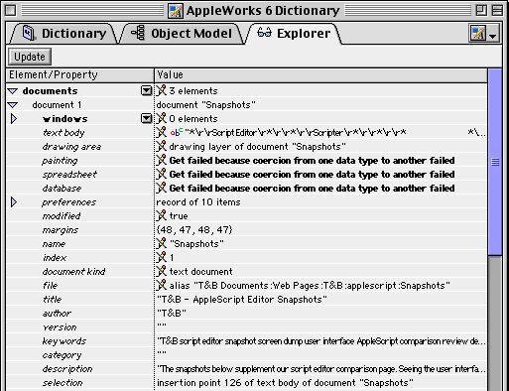
Task: Click the edit icon beside name value "Snapshots"
Action: coord(162,243)
